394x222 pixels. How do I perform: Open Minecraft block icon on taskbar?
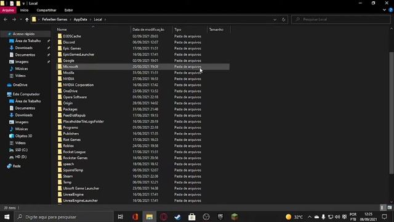(235, 216)
